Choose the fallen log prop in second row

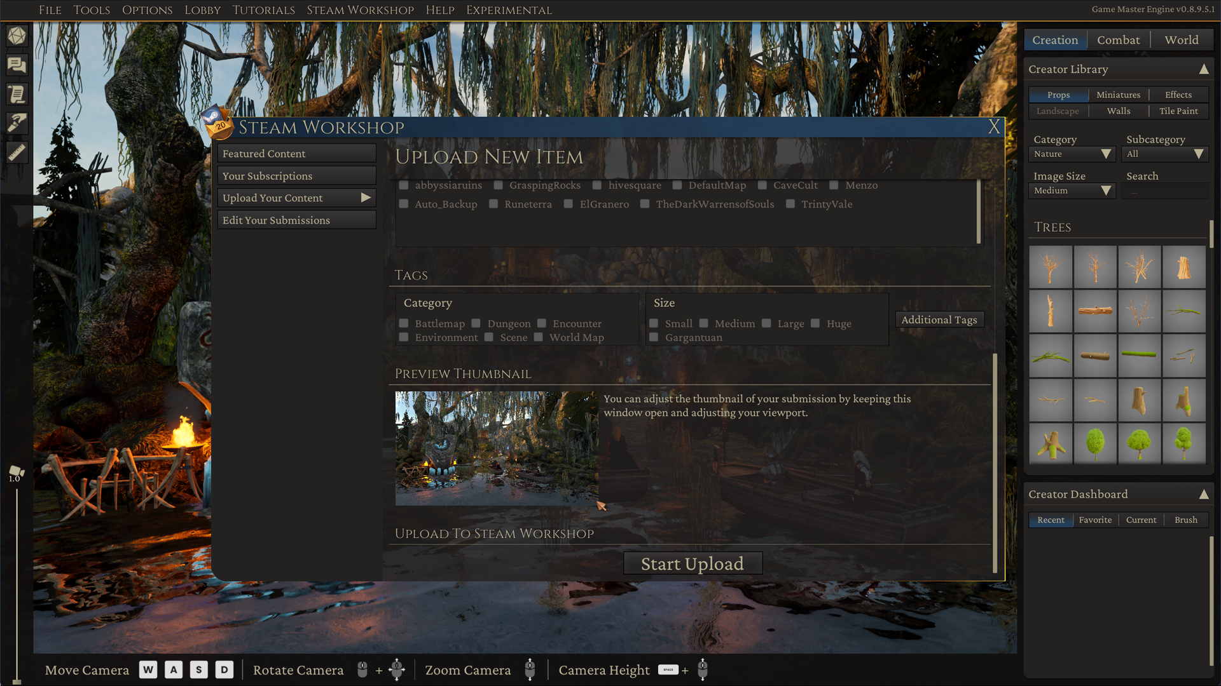[x=1095, y=311]
